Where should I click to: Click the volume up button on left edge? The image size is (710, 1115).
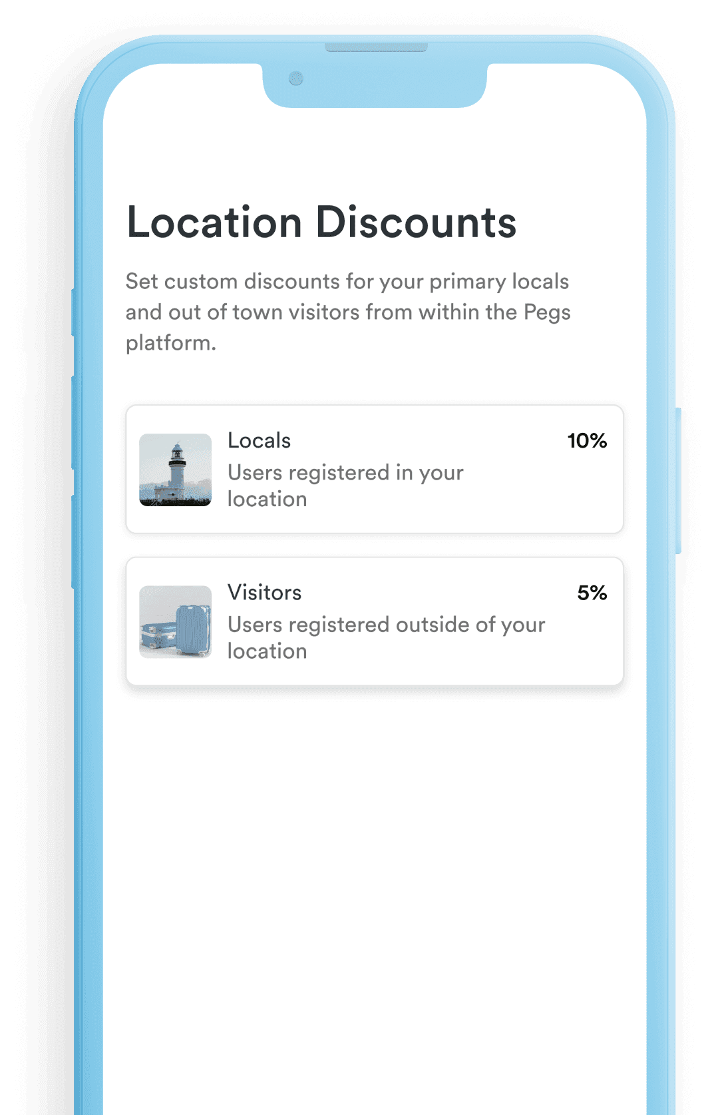click(x=73, y=422)
